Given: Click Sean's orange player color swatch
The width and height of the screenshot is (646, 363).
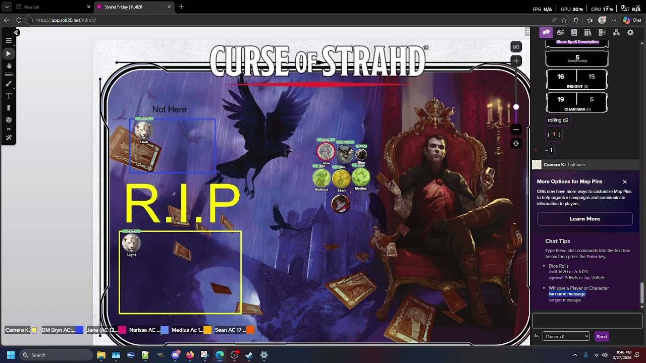Looking at the screenshot, I should pos(250,330).
